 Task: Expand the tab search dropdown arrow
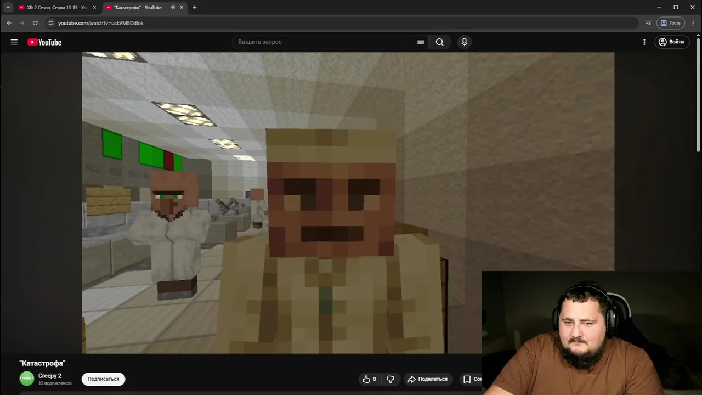[8, 7]
